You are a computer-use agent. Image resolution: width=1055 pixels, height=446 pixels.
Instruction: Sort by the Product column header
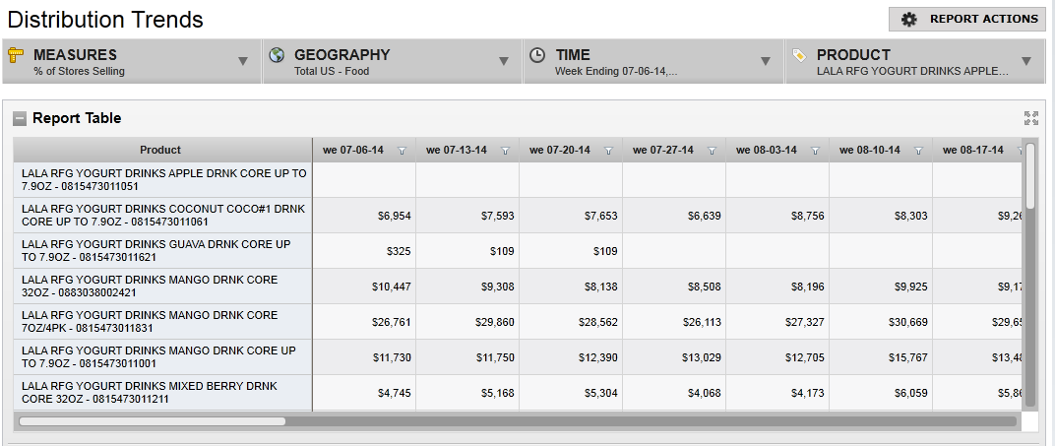click(x=160, y=151)
